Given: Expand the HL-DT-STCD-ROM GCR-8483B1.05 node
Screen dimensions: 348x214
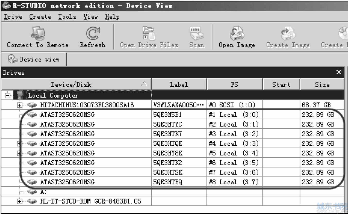Looking at the screenshot, I should pyautogui.click(x=20, y=201).
